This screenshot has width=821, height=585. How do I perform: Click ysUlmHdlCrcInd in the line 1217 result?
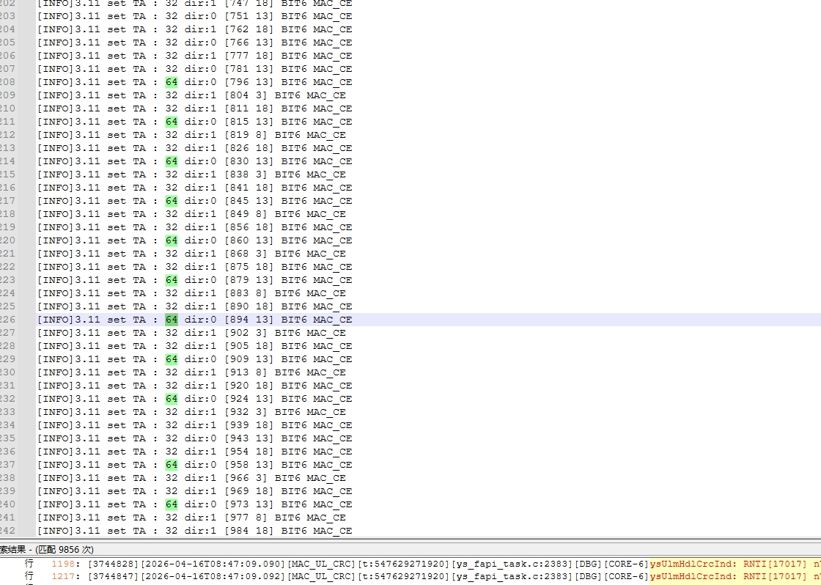point(693,576)
